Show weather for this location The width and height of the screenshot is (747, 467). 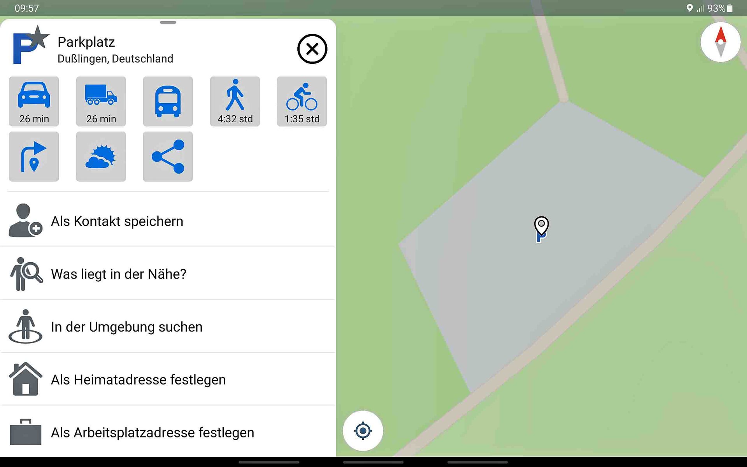point(101,156)
